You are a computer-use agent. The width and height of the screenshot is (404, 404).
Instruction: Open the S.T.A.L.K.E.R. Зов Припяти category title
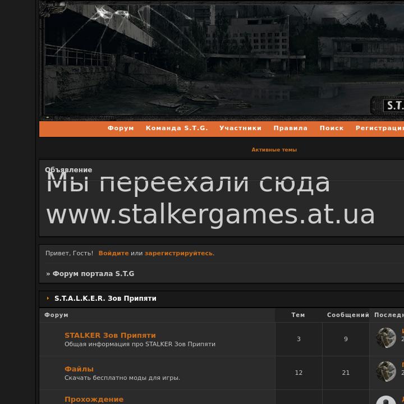tap(105, 299)
